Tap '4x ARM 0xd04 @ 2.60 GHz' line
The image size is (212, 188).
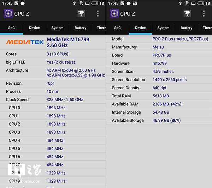tap(71, 70)
